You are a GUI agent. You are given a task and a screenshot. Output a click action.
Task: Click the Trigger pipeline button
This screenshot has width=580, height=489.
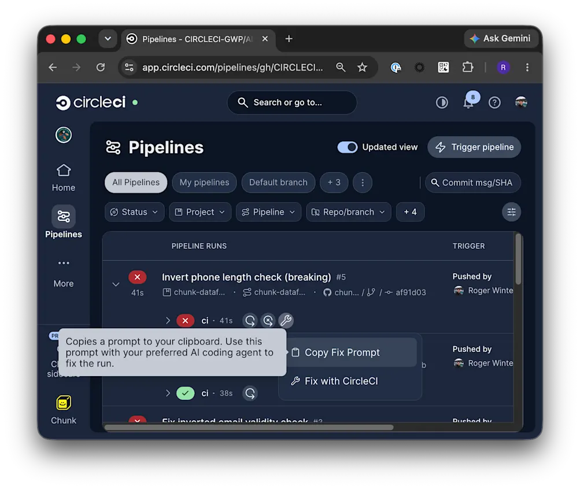pyautogui.click(x=474, y=148)
